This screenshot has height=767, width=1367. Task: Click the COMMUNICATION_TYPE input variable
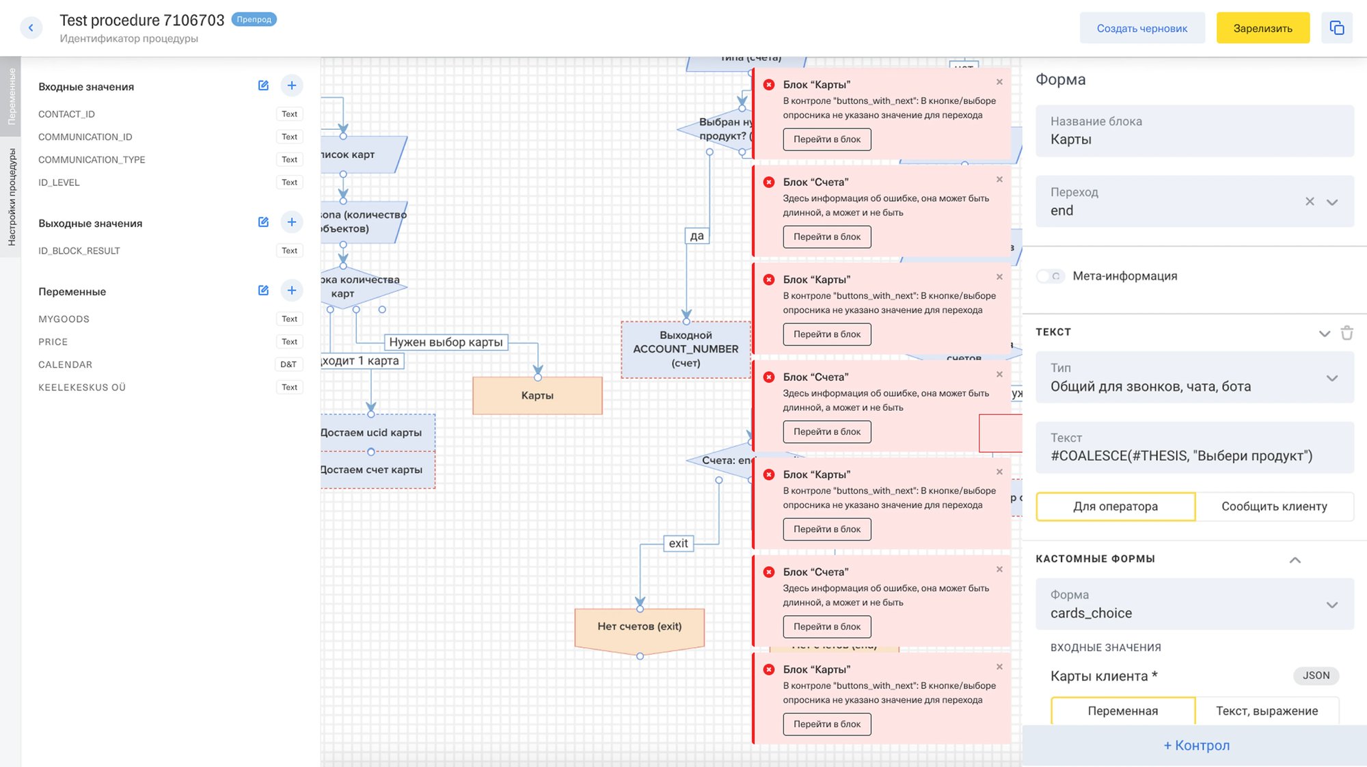(92, 159)
